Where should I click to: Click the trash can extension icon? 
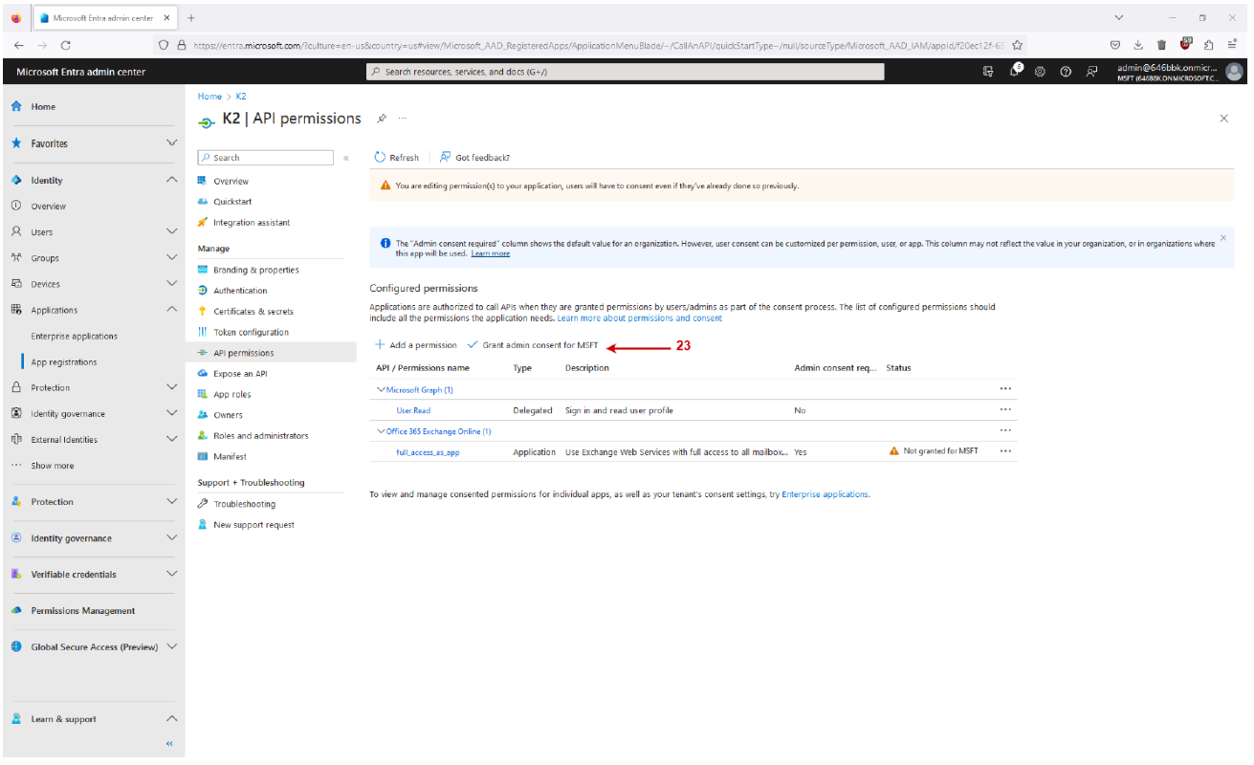pos(1161,45)
